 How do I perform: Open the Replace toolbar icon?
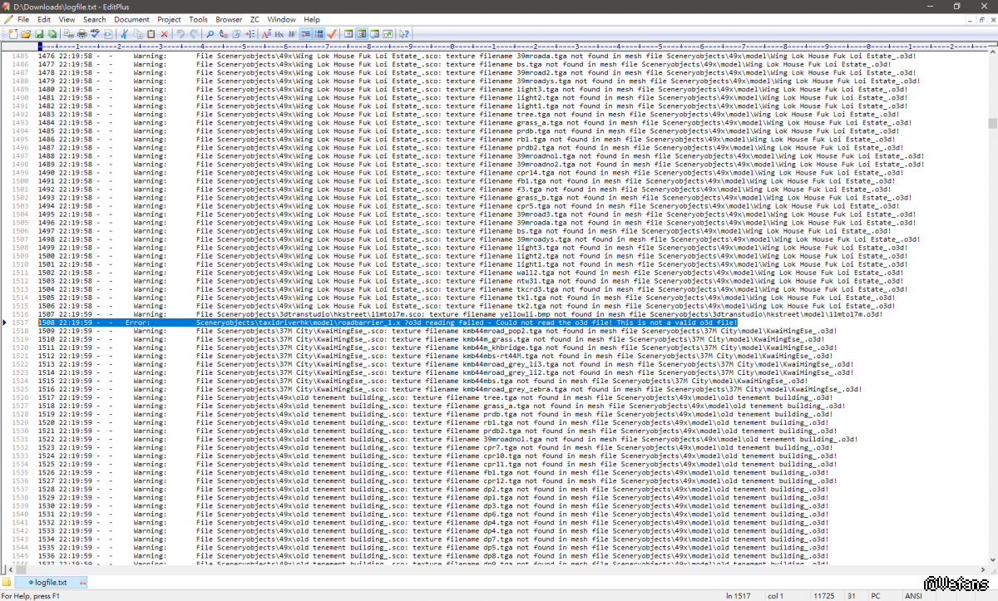[x=224, y=33]
